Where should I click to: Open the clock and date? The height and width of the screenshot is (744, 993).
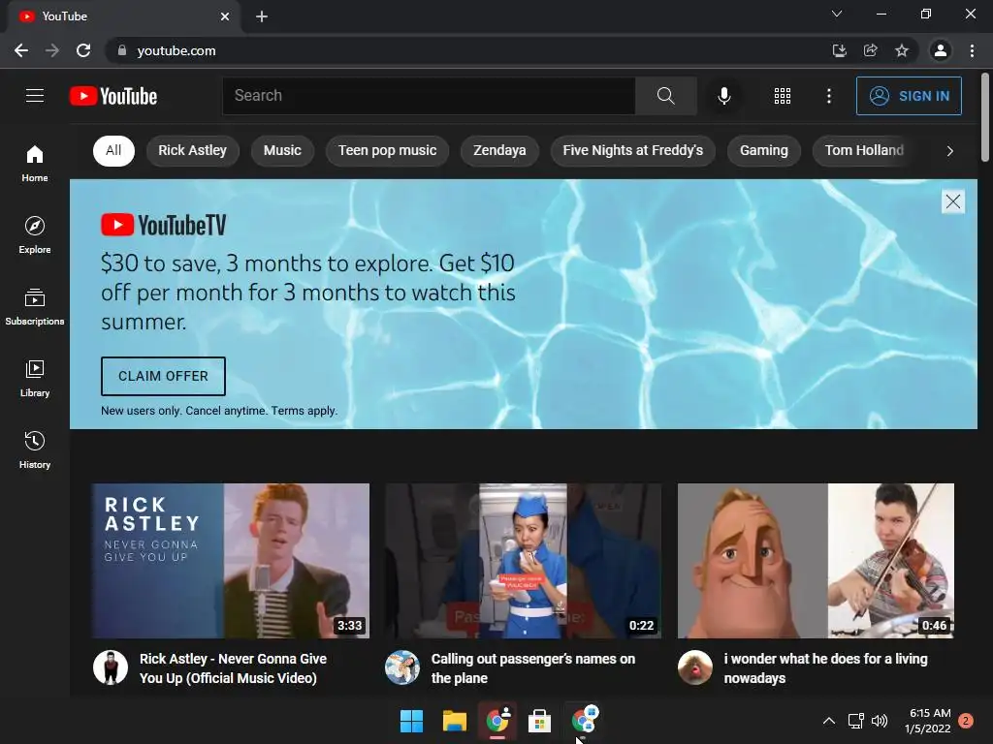[x=928, y=721]
